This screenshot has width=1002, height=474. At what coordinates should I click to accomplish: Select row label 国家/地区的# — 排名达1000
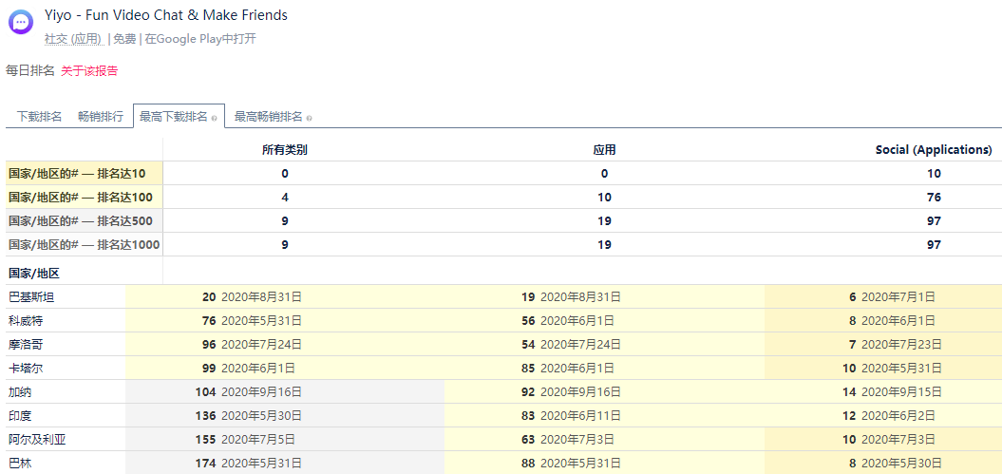85,245
